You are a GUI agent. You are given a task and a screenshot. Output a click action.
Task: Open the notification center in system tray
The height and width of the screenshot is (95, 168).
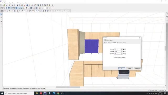(165, 93)
